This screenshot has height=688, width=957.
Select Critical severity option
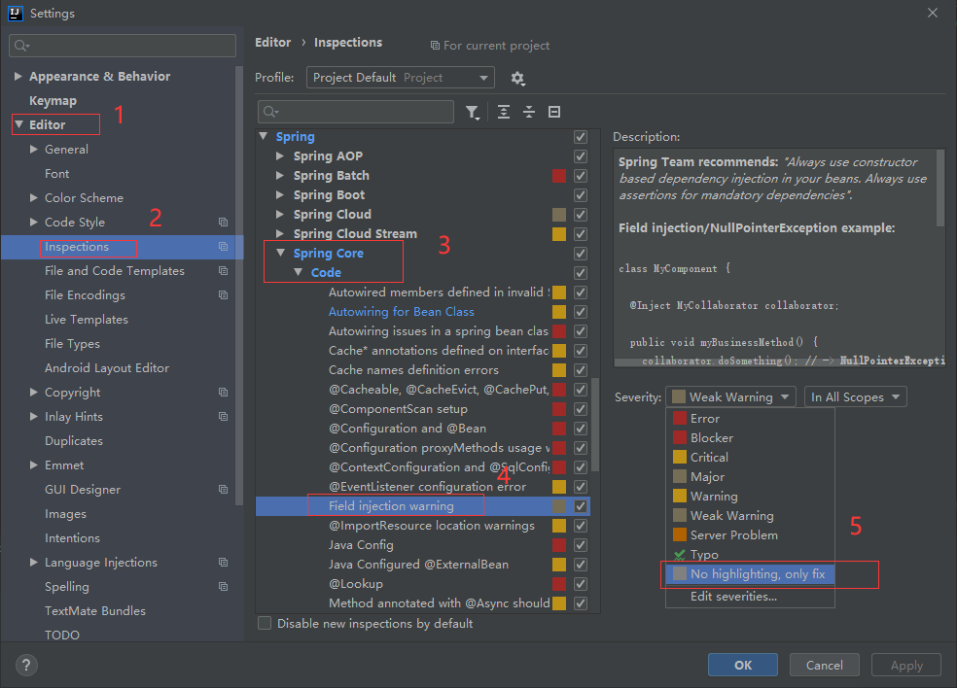(750, 458)
